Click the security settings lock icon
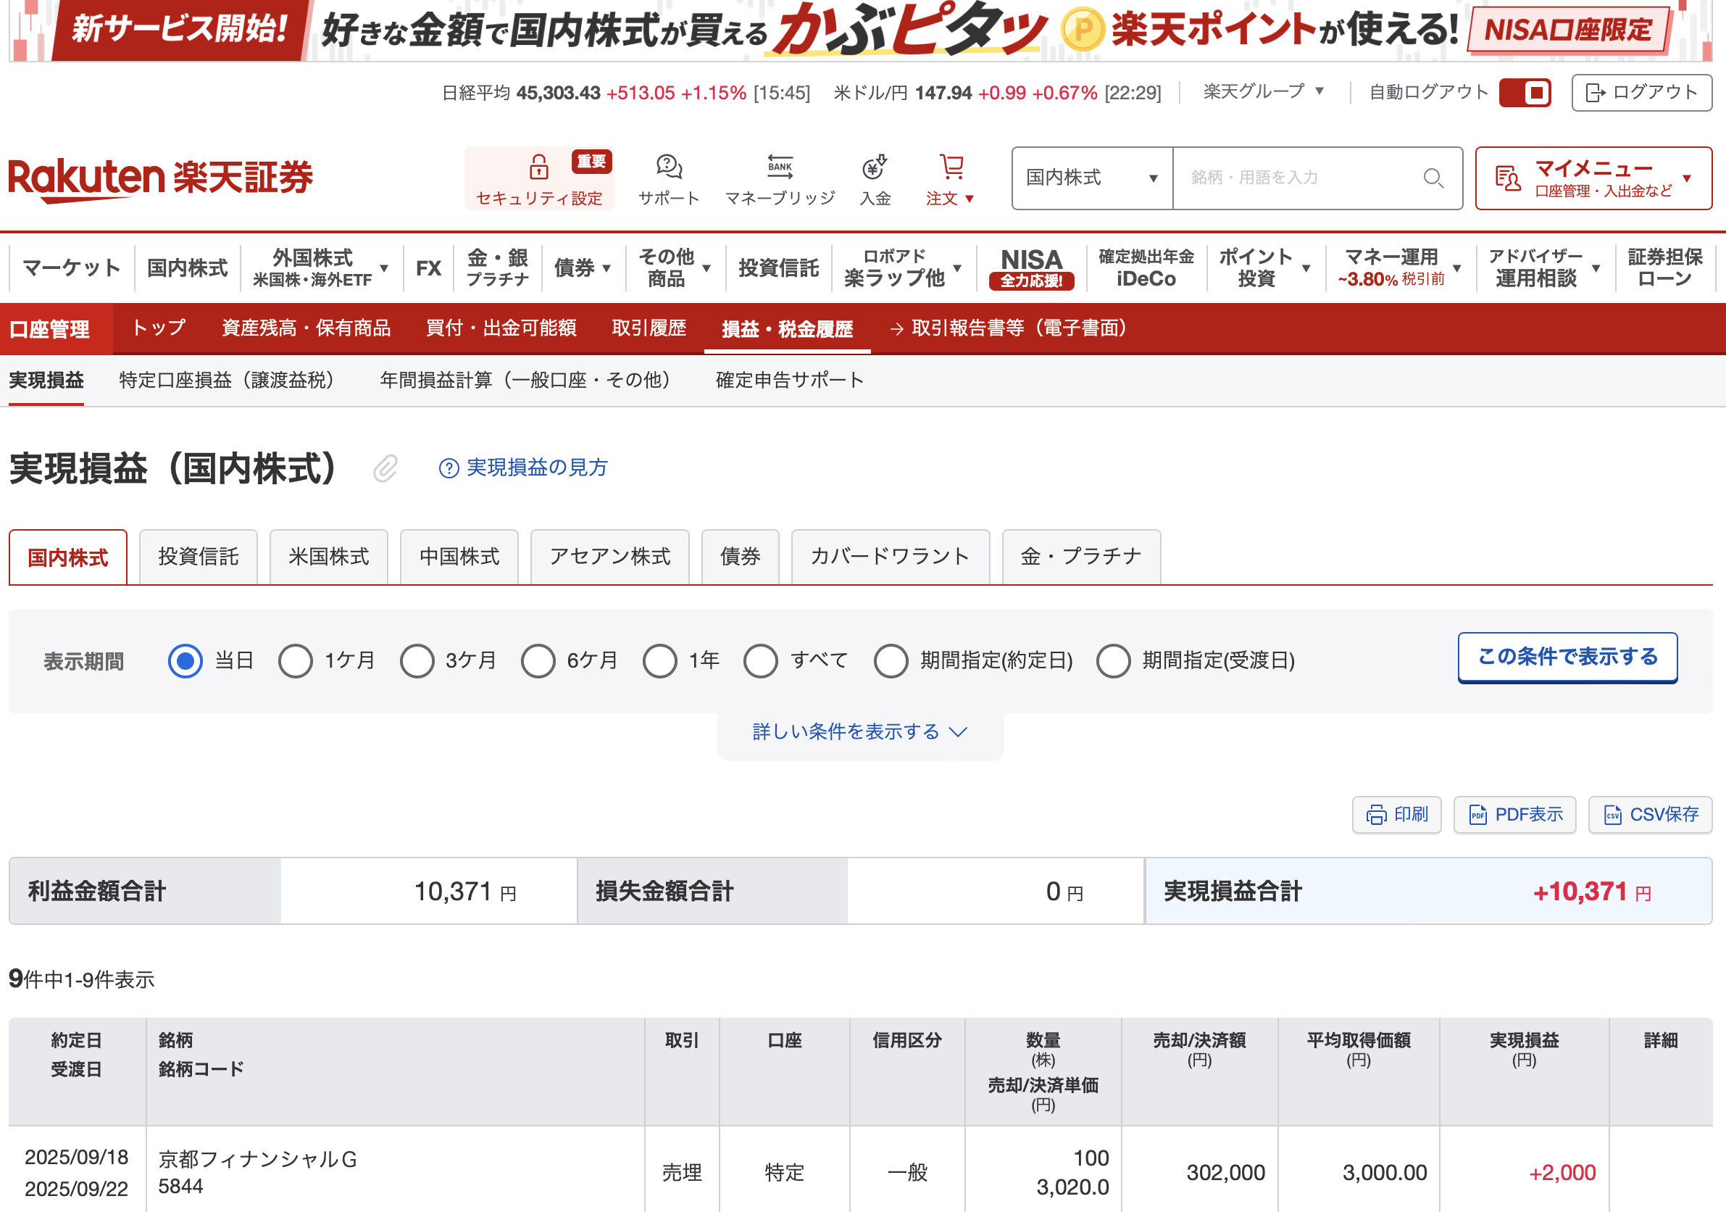The height and width of the screenshot is (1212, 1726). point(538,166)
